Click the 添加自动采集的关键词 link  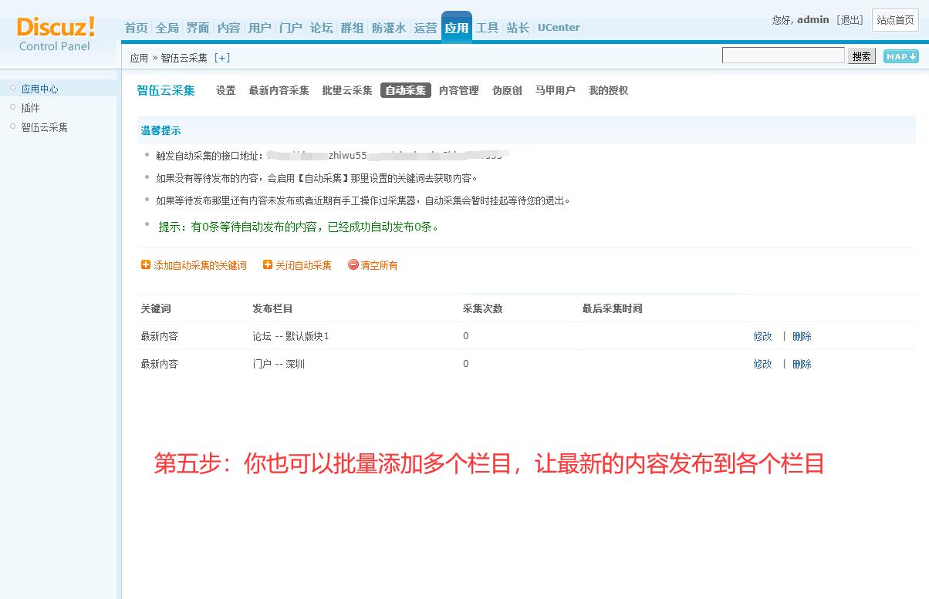point(200,265)
